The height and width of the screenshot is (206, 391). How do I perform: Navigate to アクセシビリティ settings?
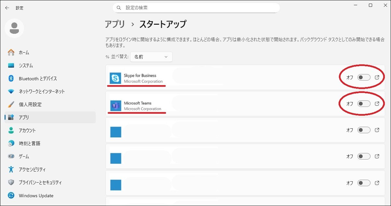pos(32,170)
